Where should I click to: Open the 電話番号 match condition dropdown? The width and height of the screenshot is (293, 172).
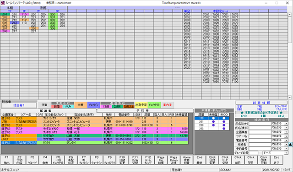tap(286, 141)
